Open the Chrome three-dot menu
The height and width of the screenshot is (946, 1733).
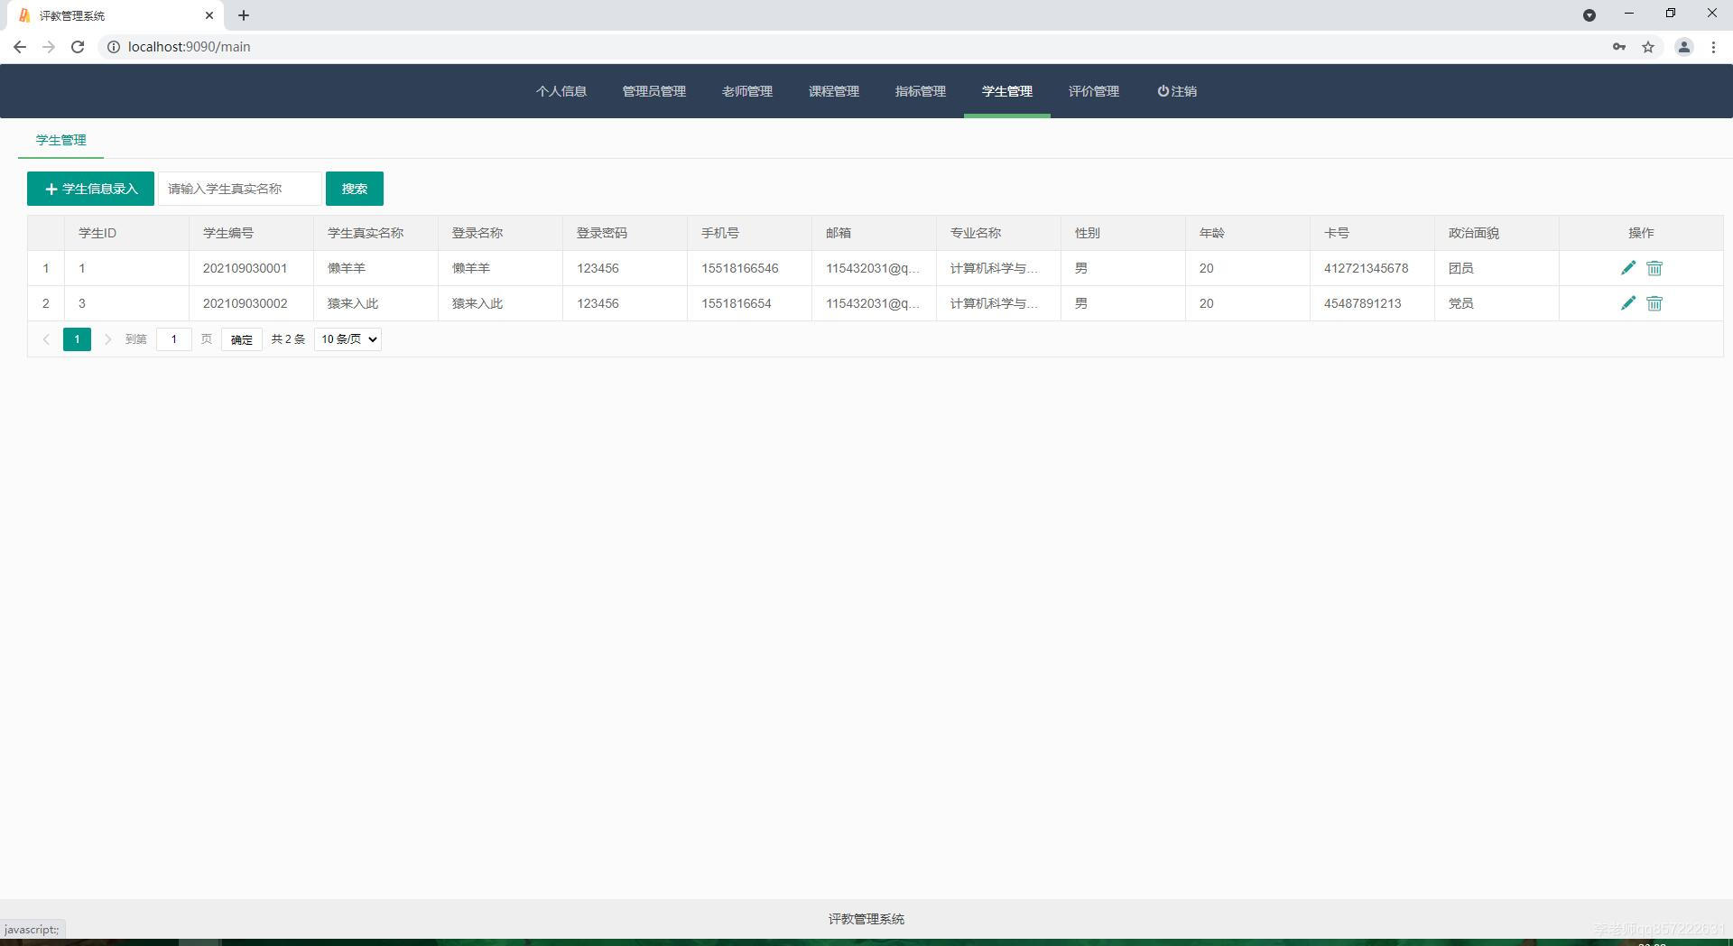pos(1714,47)
